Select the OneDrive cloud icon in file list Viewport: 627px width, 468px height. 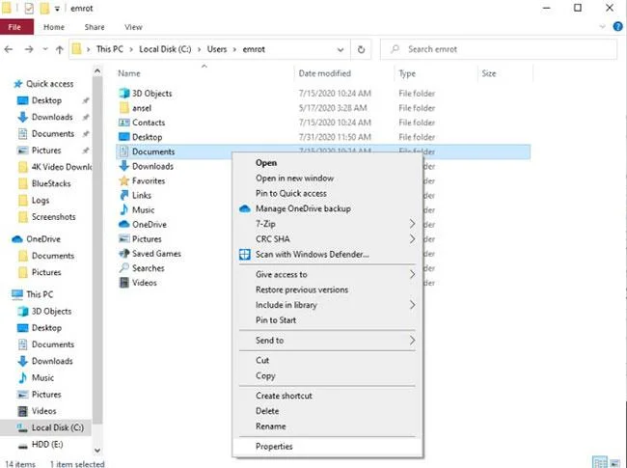pyautogui.click(x=124, y=224)
